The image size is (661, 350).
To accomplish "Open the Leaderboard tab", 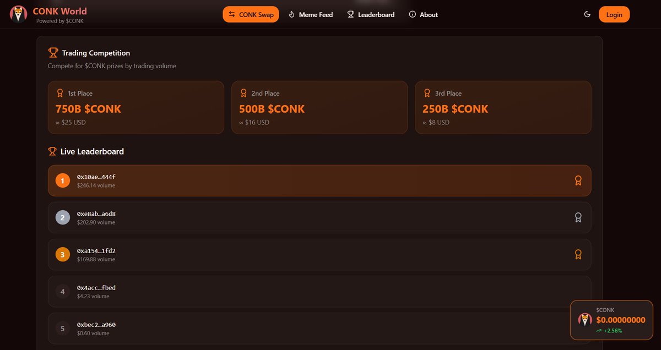I will coord(371,14).
